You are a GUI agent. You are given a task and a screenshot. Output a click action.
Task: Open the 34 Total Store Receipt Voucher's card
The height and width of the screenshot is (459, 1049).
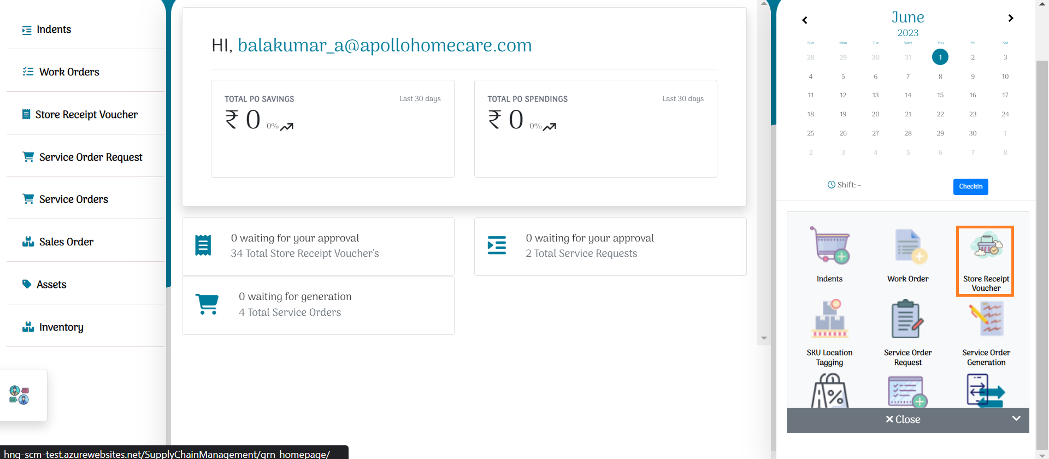[318, 247]
